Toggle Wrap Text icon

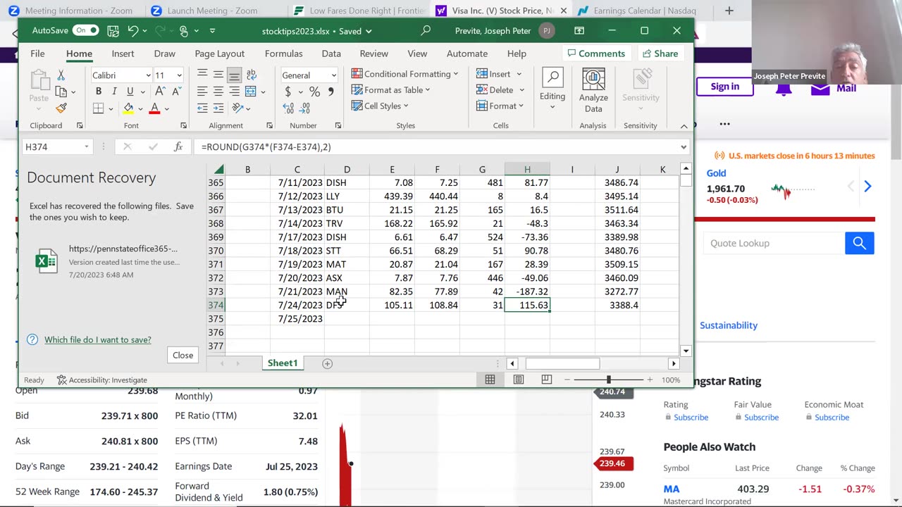tap(251, 75)
